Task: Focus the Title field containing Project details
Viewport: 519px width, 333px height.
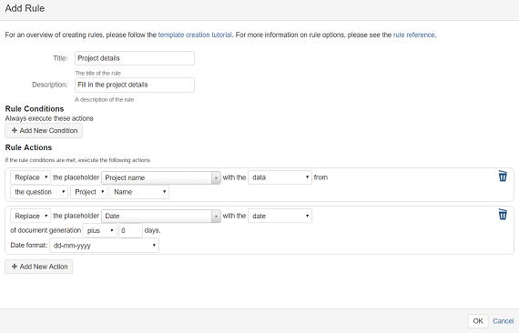Action: point(135,58)
